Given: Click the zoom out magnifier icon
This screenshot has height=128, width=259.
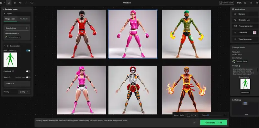Looking at the screenshot, I should (x=251, y=3).
